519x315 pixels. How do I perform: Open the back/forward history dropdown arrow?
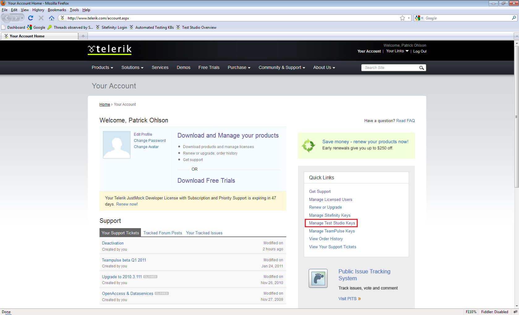point(22,18)
